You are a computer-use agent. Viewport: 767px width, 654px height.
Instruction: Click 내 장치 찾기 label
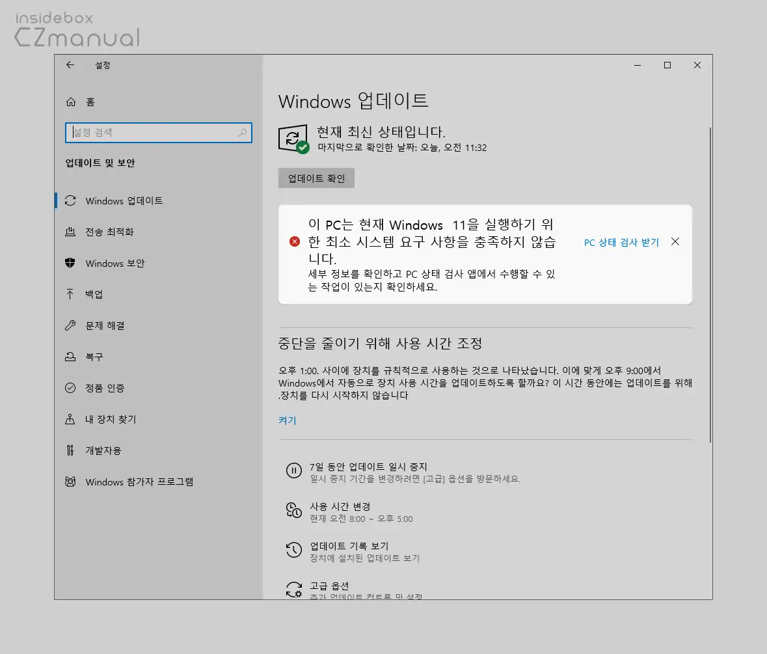[111, 419]
